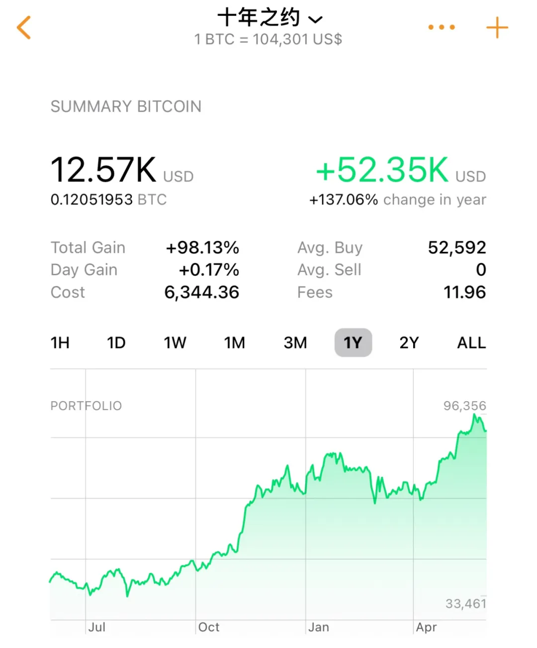
Task: Tap the orange plus add icon
Action: (497, 27)
